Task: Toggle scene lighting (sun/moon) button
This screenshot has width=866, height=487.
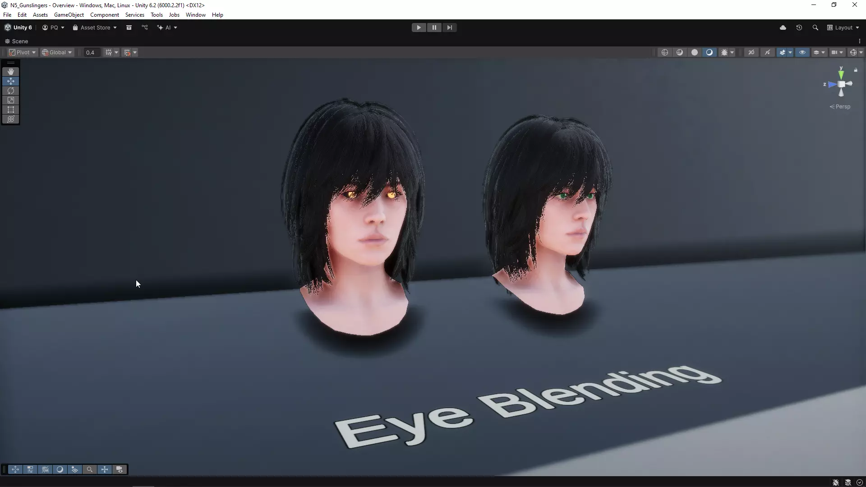Action: tap(709, 52)
